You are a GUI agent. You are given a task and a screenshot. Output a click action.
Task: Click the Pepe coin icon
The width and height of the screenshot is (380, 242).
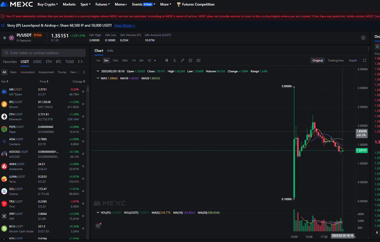pyautogui.click(x=4, y=129)
